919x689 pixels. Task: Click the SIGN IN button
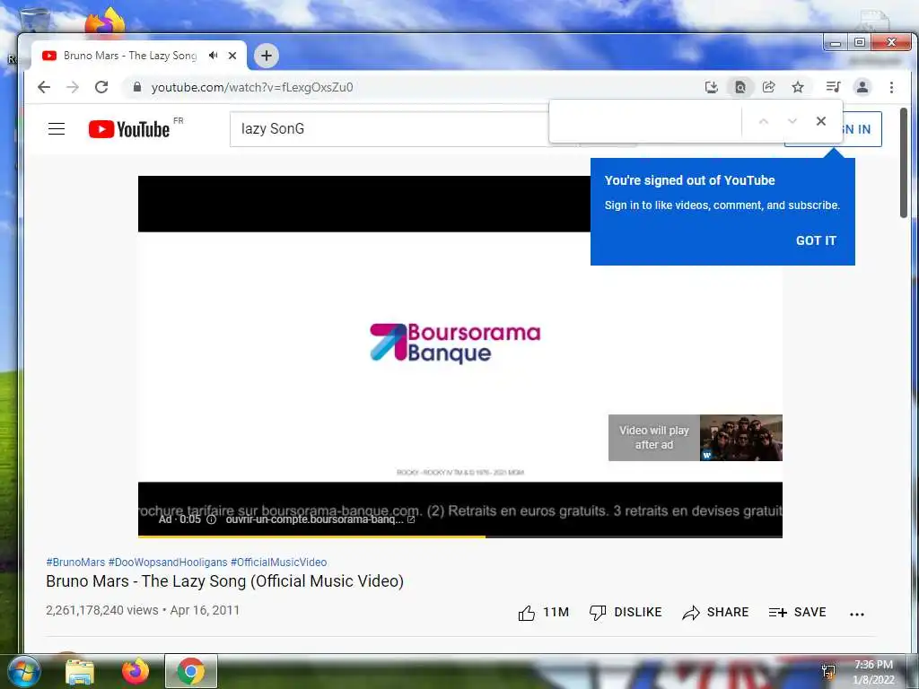[862, 129]
